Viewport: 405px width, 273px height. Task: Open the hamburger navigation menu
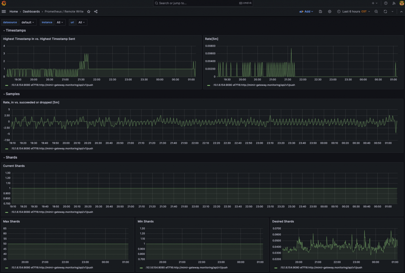click(x=4, y=11)
